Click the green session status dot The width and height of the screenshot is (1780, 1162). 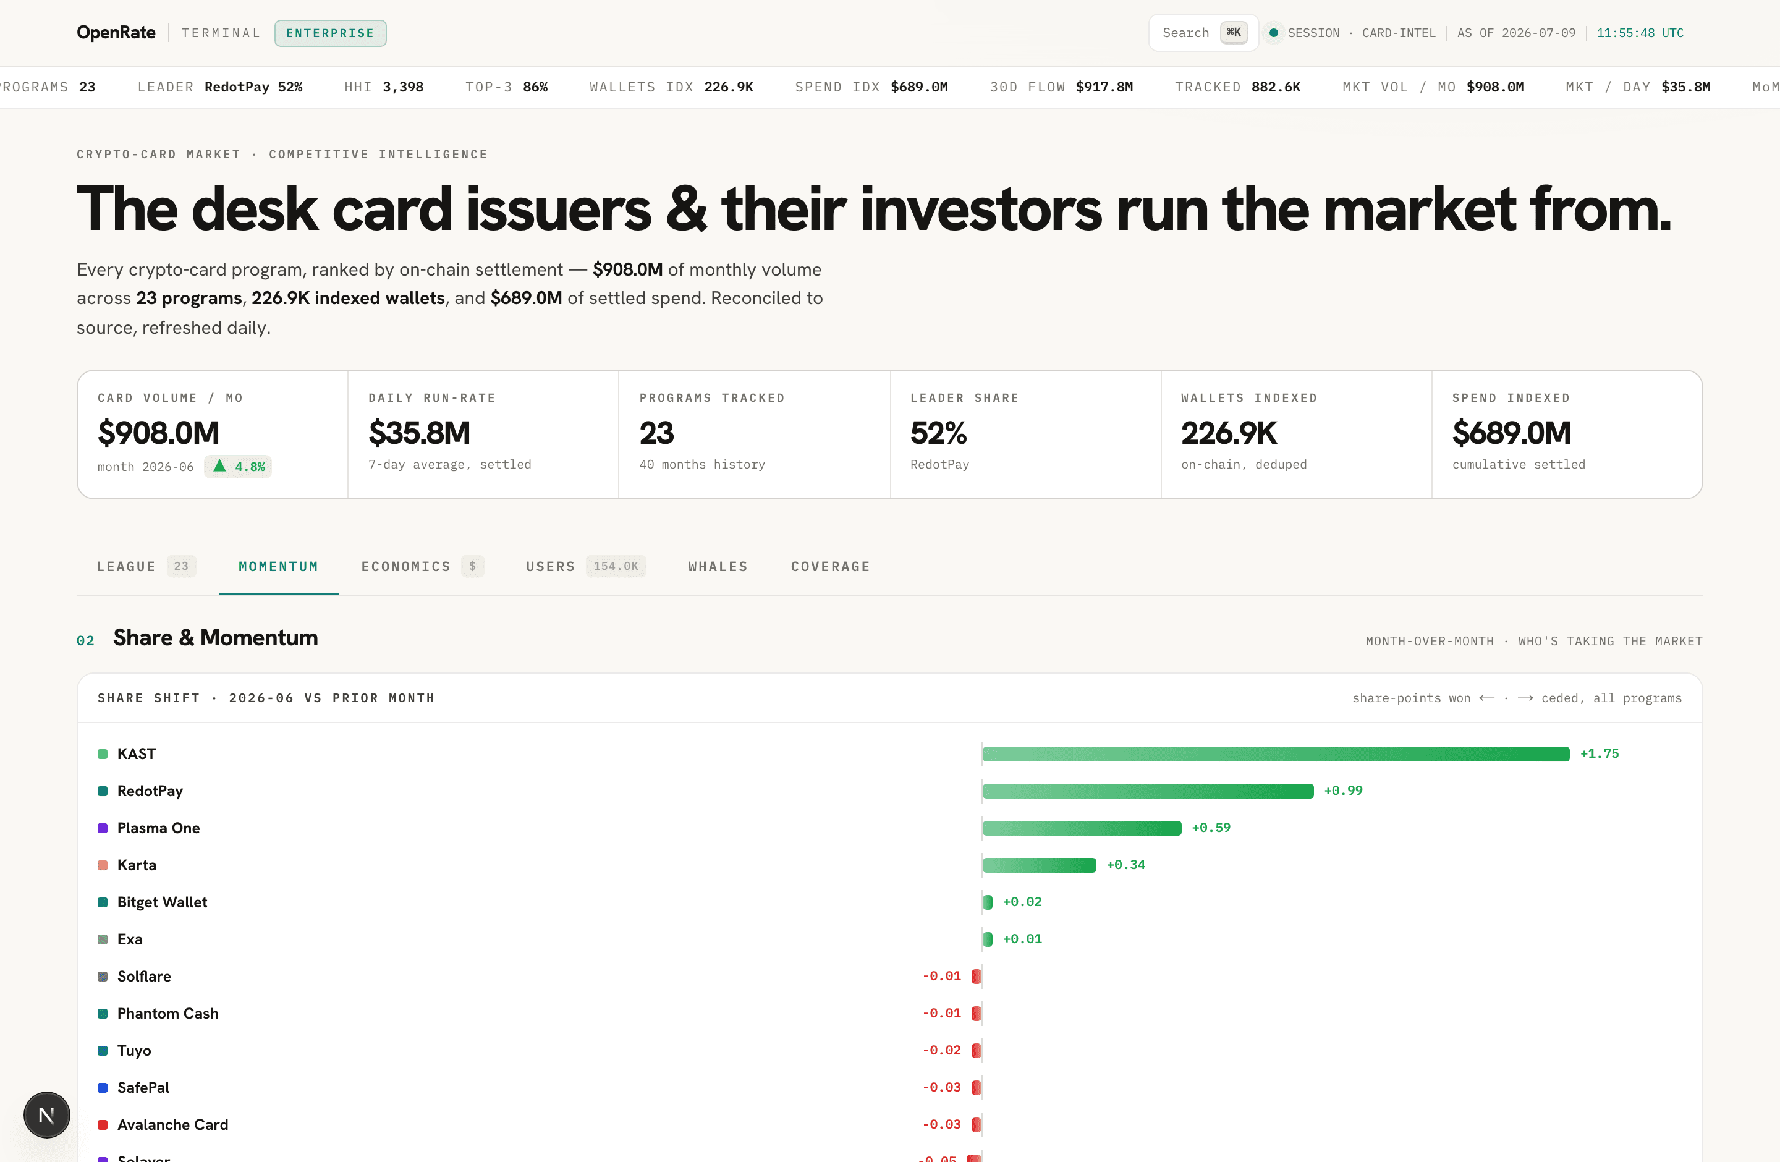pos(1273,33)
